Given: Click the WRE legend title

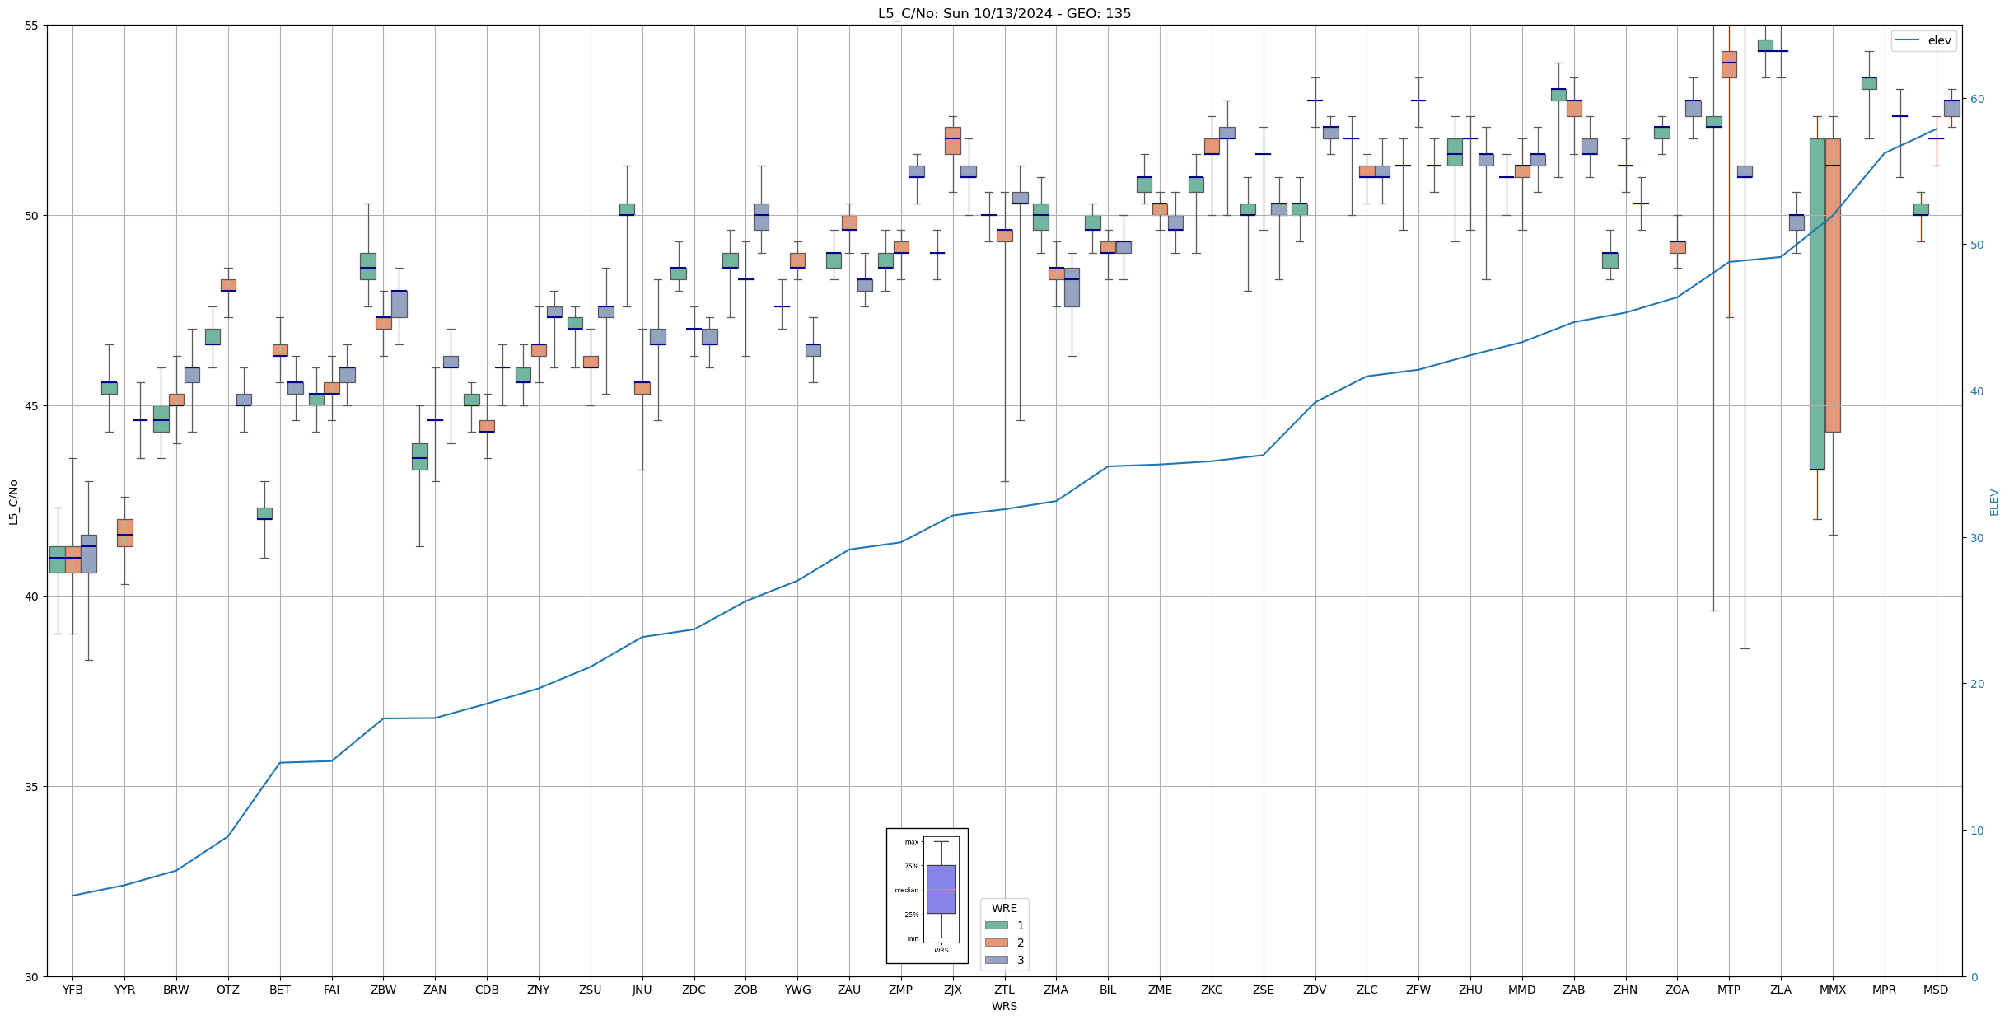Looking at the screenshot, I should coord(1004,908).
